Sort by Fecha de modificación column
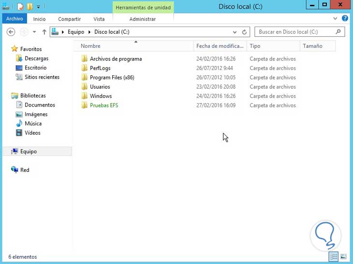Image resolution: width=353 pixels, height=264 pixels. (x=220, y=46)
